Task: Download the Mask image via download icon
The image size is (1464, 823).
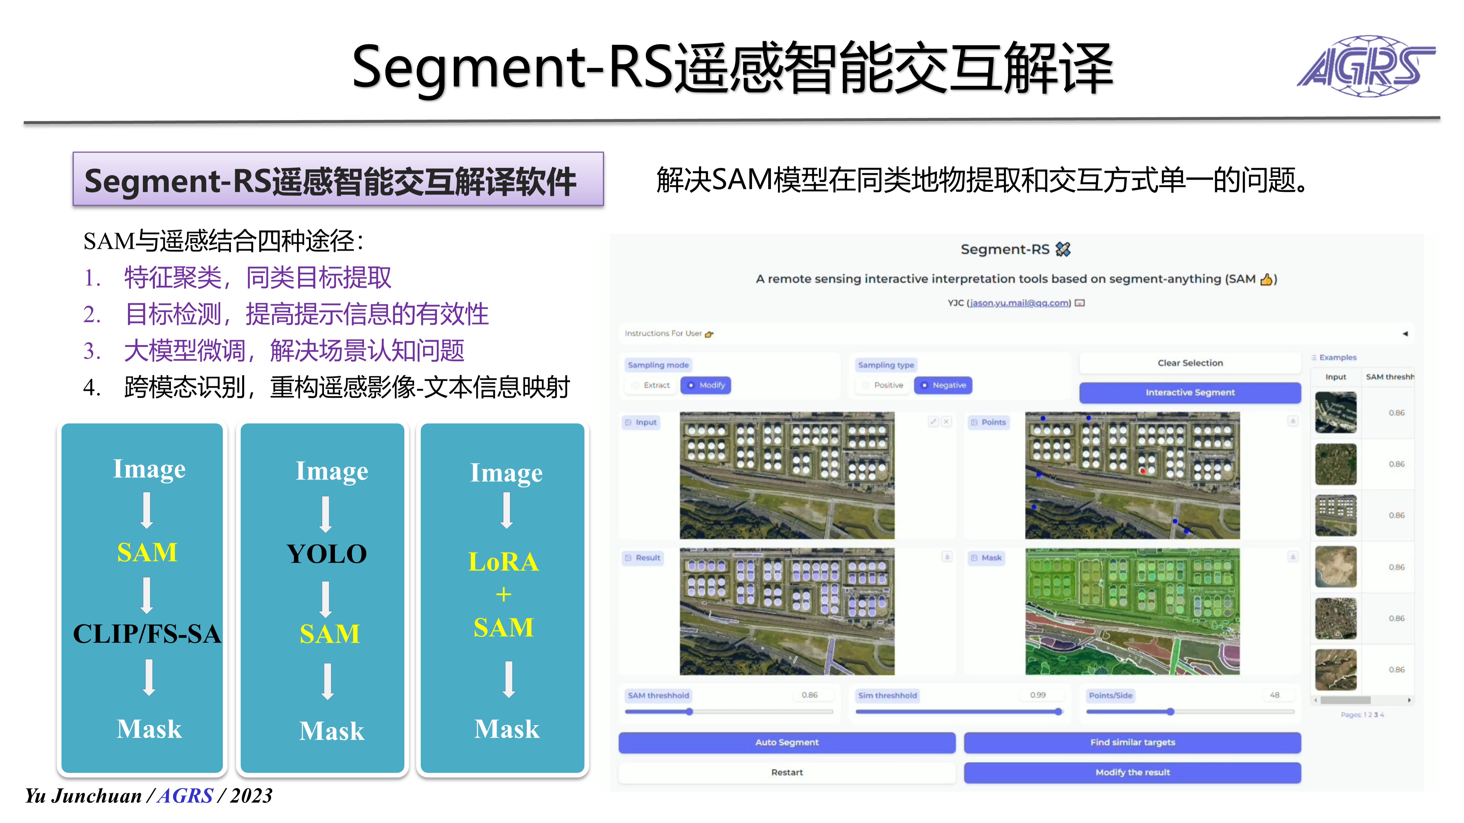Action: (x=1293, y=557)
